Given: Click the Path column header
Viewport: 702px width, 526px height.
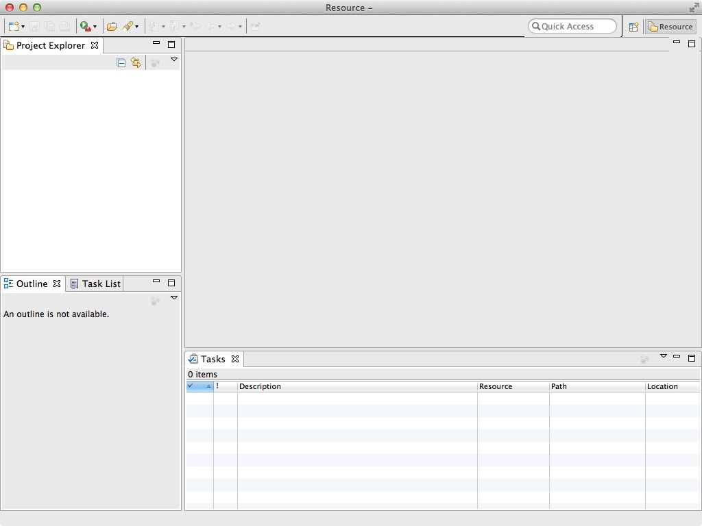Looking at the screenshot, I should pos(596,386).
